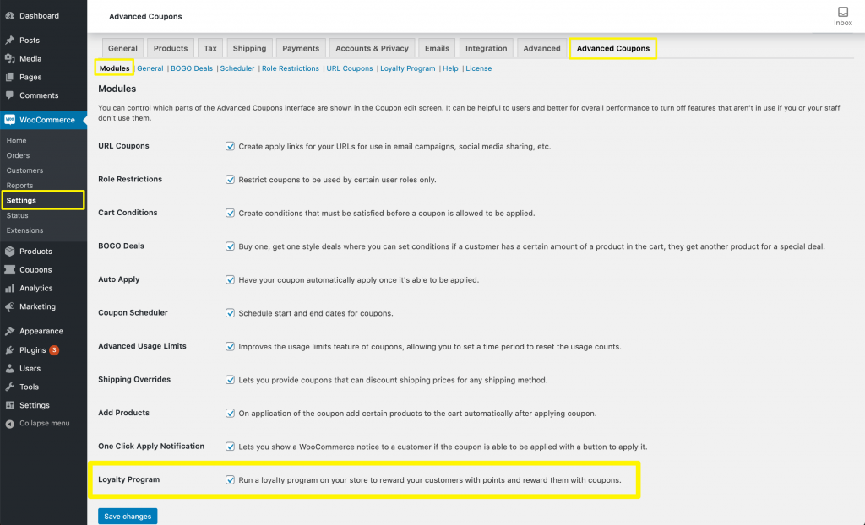Select the Accounts & Privacy tab
The image size is (865, 525).
point(372,48)
